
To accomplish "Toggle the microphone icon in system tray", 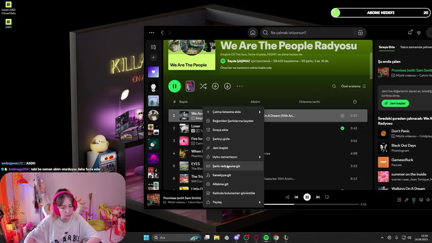I will (x=397, y=238).
